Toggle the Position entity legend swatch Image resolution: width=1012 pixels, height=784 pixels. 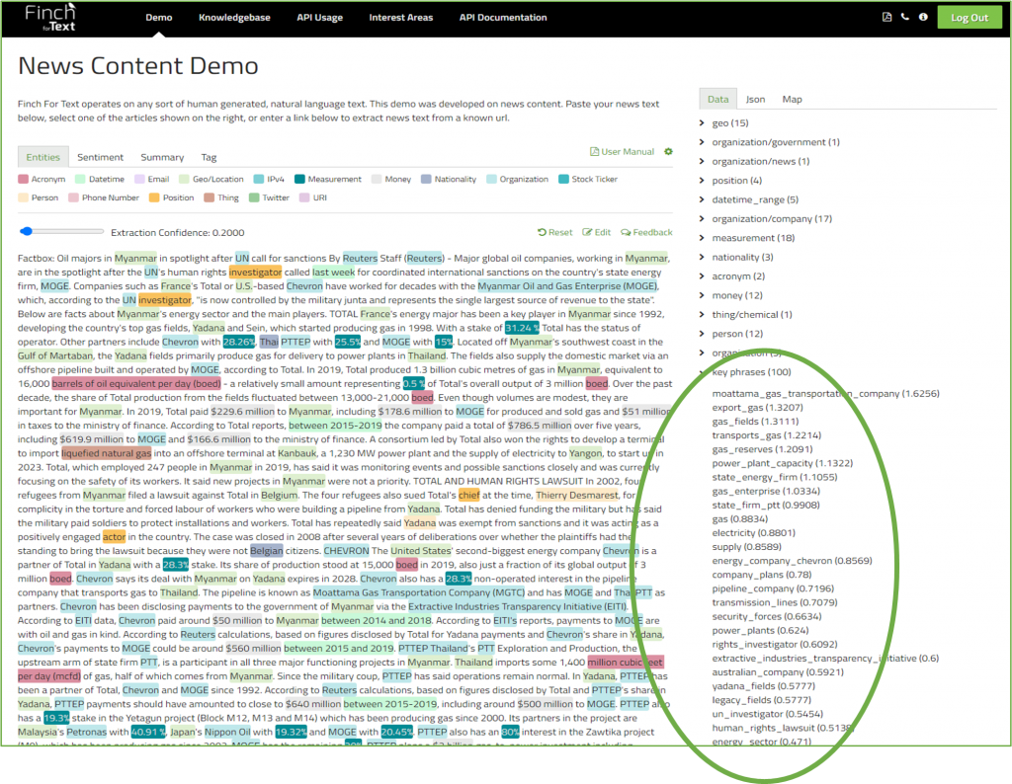[154, 197]
